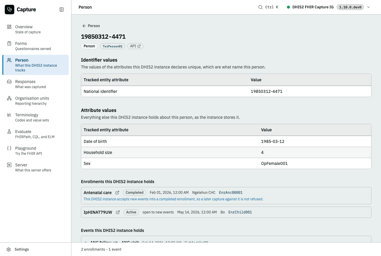Open the server version dropdown chevron

pos(368,7)
